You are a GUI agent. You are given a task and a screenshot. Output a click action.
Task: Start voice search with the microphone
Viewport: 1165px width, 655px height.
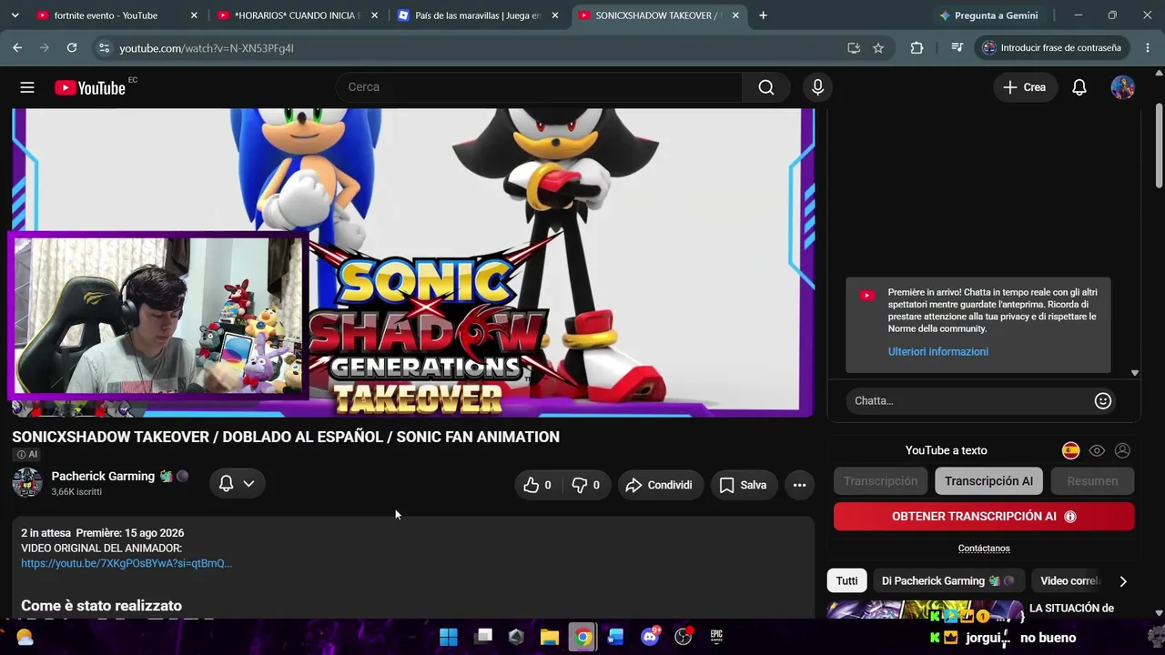click(817, 87)
